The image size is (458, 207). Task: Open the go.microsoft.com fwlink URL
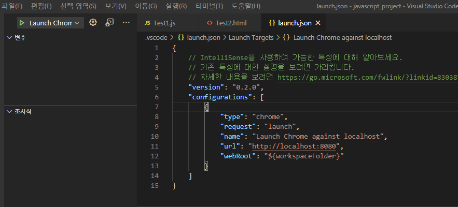pos(367,77)
